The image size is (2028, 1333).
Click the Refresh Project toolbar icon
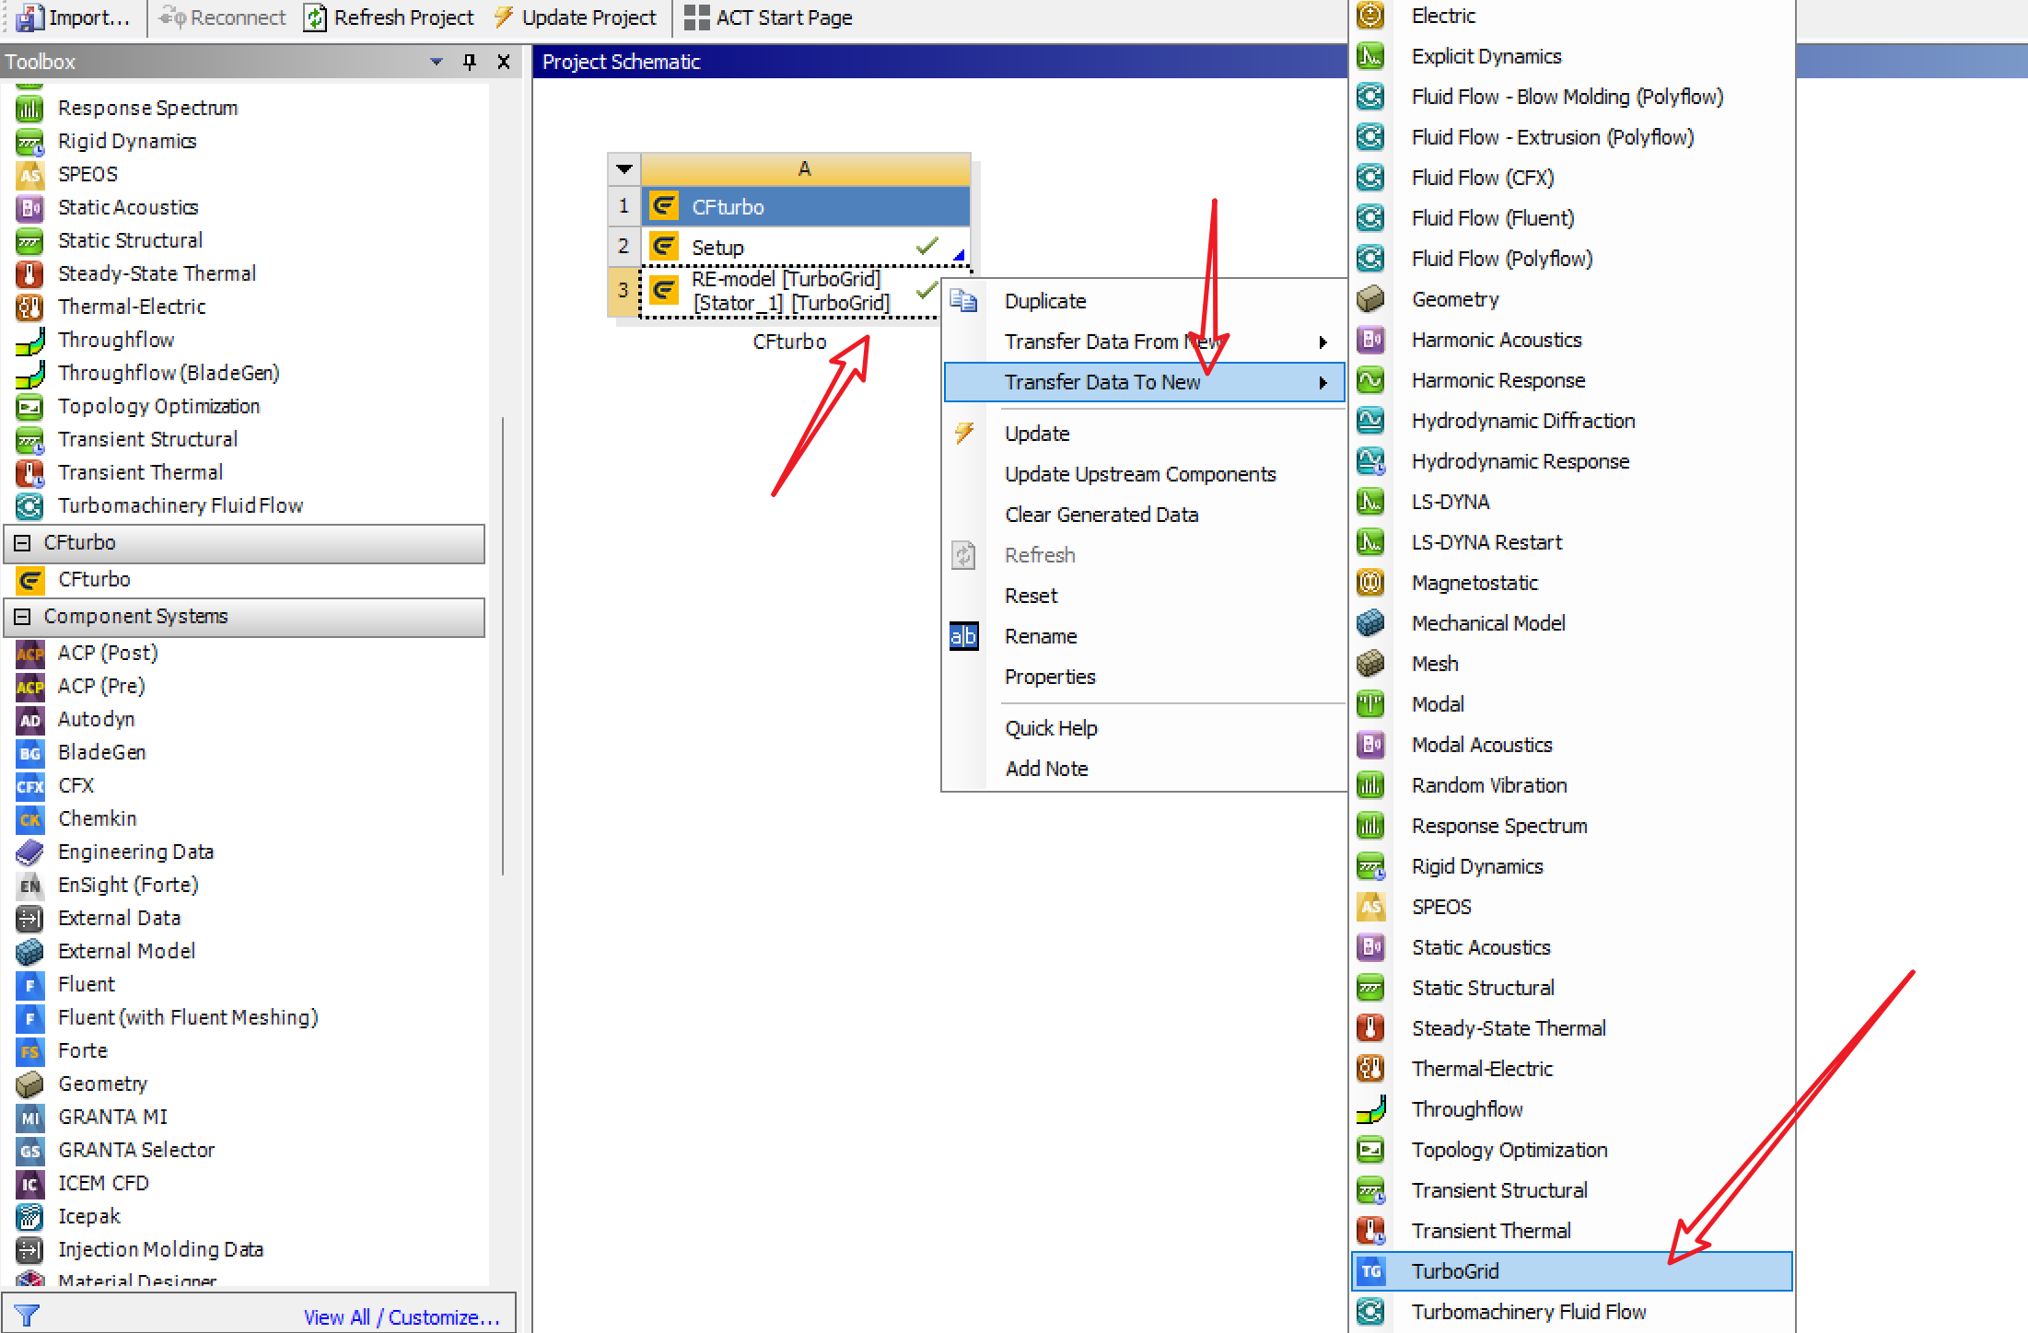(316, 17)
